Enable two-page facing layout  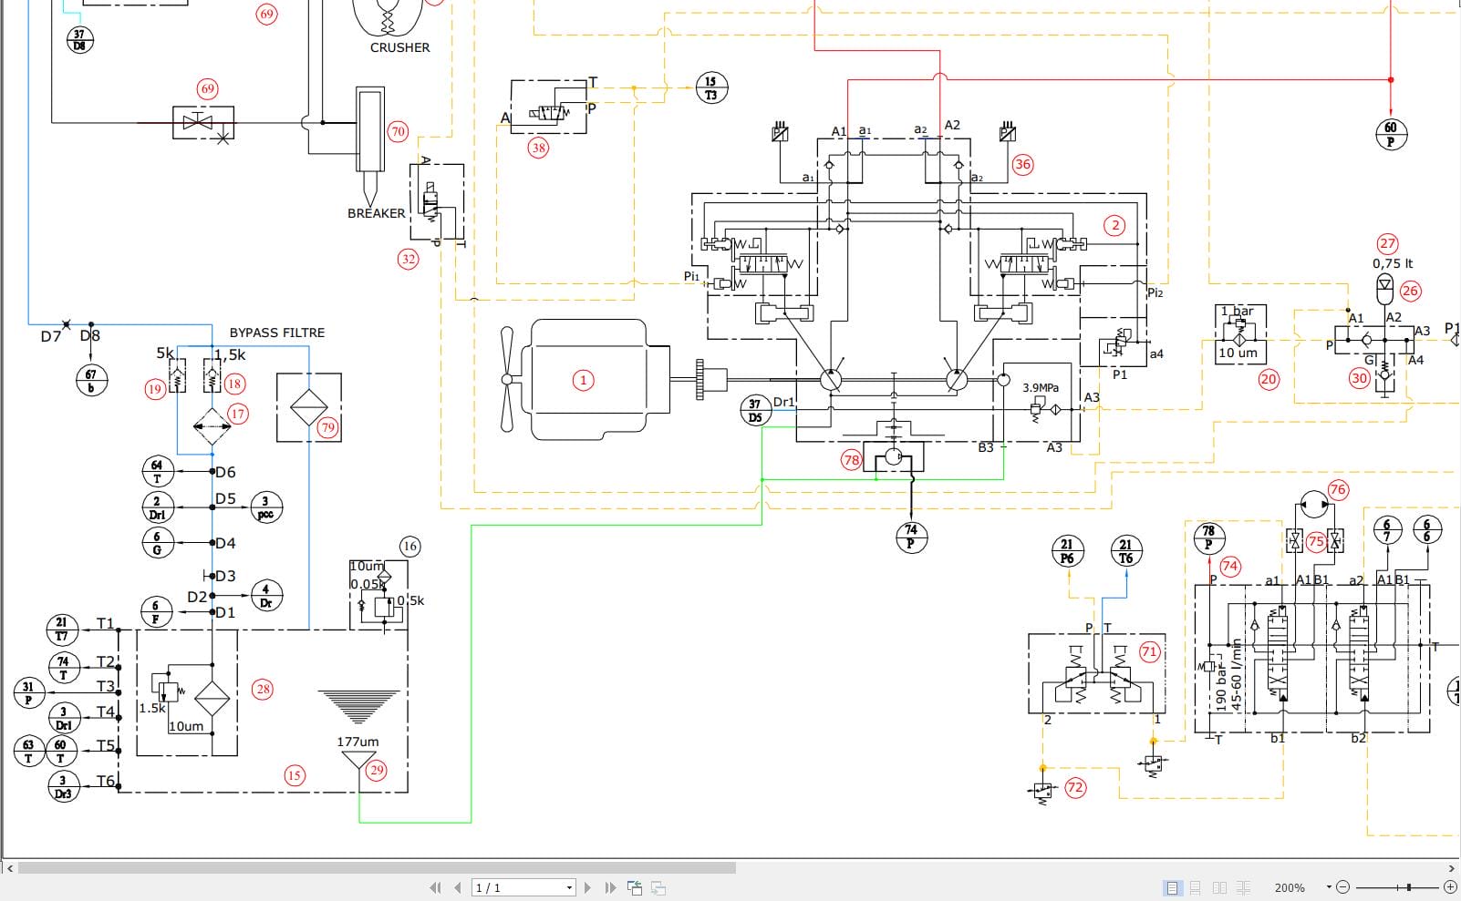click(x=1221, y=886)
